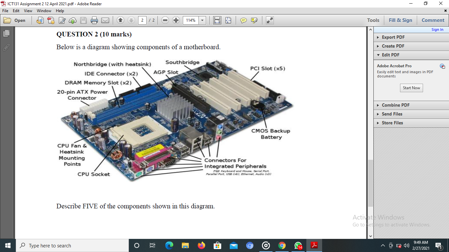Zoom in using the plus button

click(x=176, y=20)
